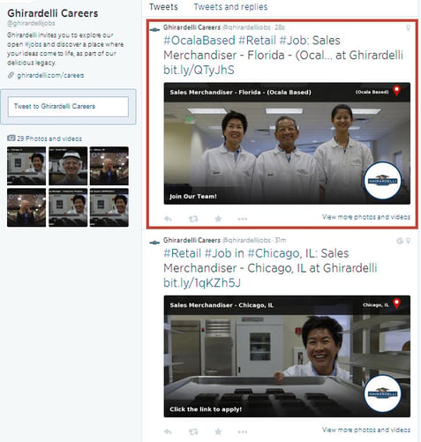This screenshot has width=421, height=442.
Task: Click globe icon on Chicago tweet header
Action: [400, 241]
